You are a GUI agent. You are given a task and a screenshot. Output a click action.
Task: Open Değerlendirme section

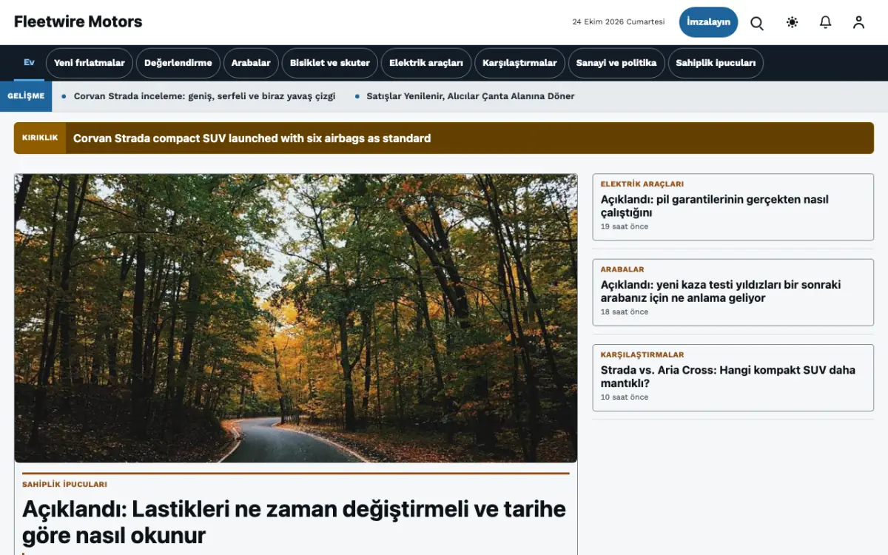pyautogui.click(x=178, y=63)
